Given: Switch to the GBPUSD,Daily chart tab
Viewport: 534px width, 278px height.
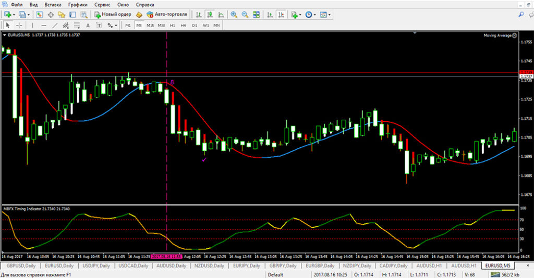Looking at the screenshot, I should pos(21,266).
